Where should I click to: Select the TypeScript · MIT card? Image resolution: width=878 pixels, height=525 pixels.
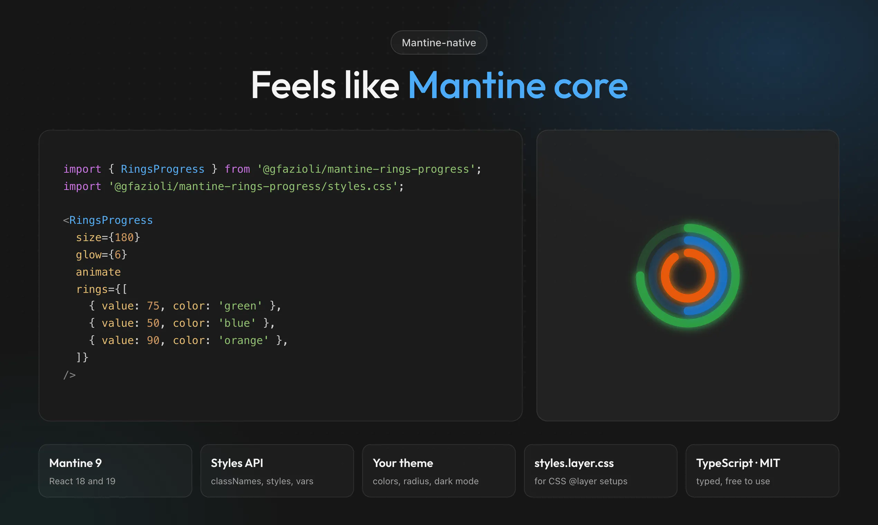(762, 471)
